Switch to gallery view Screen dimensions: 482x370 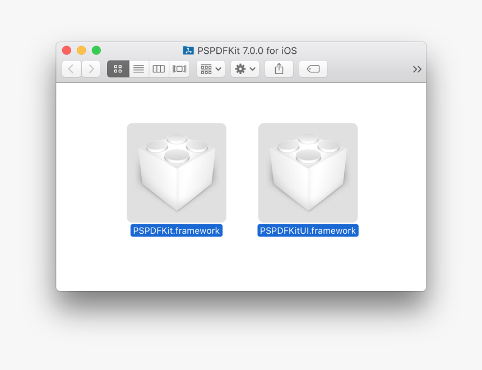179,68
